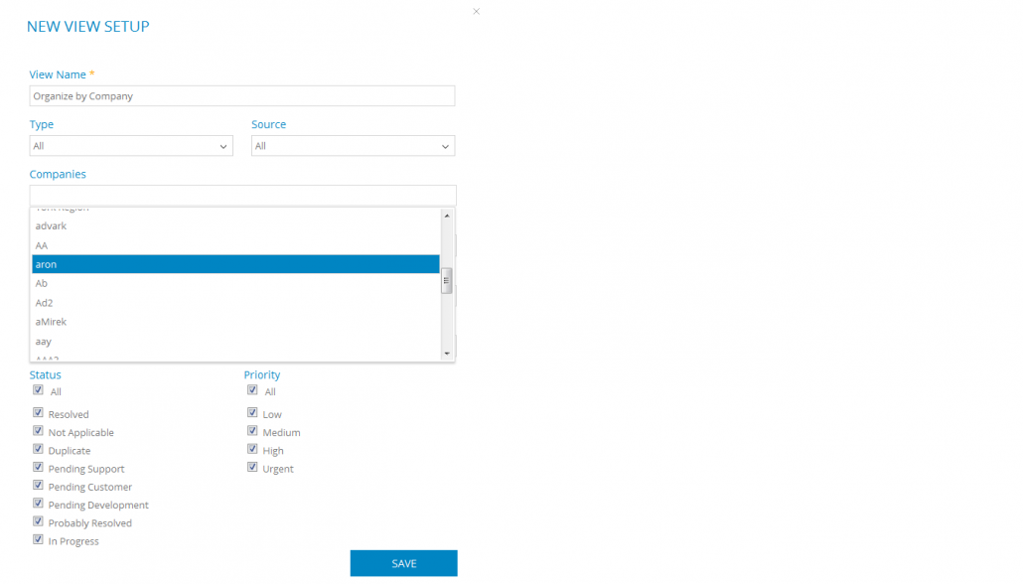Choose 'advark' from the companies list

(x=235, y=225)
